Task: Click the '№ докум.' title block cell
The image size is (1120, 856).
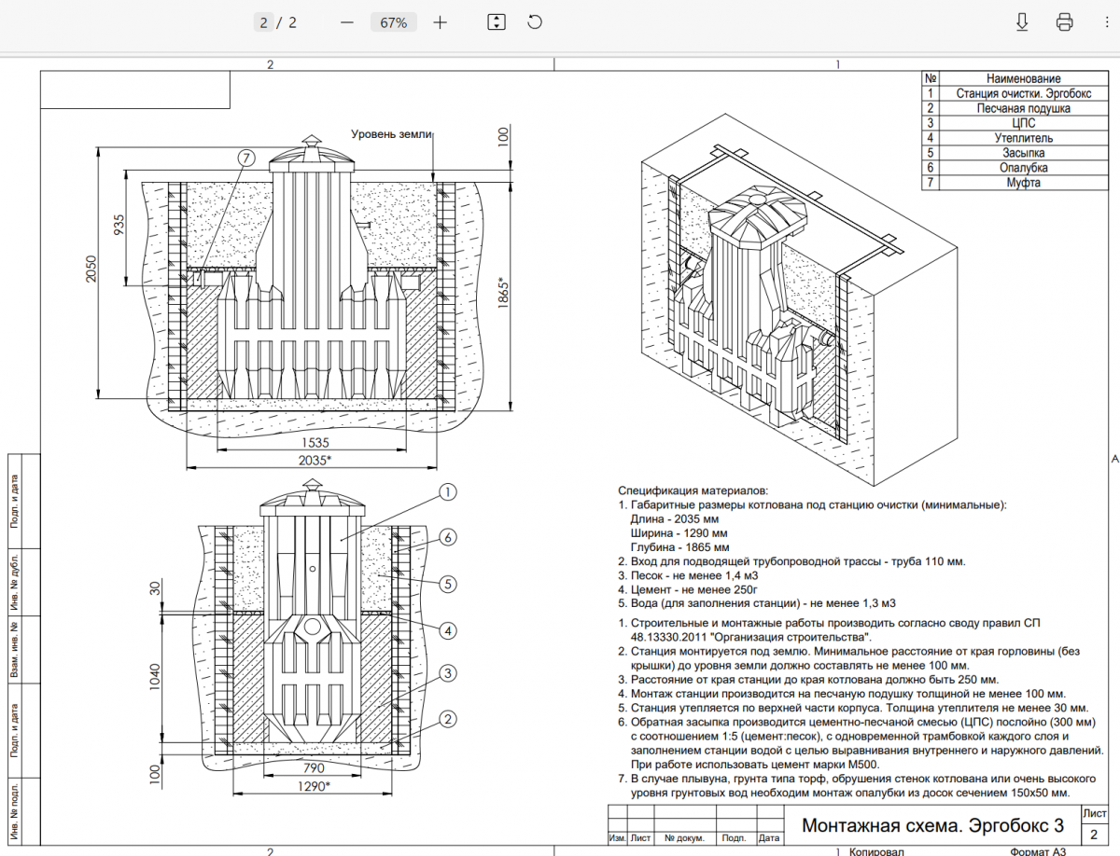Action: pos(684,837)
